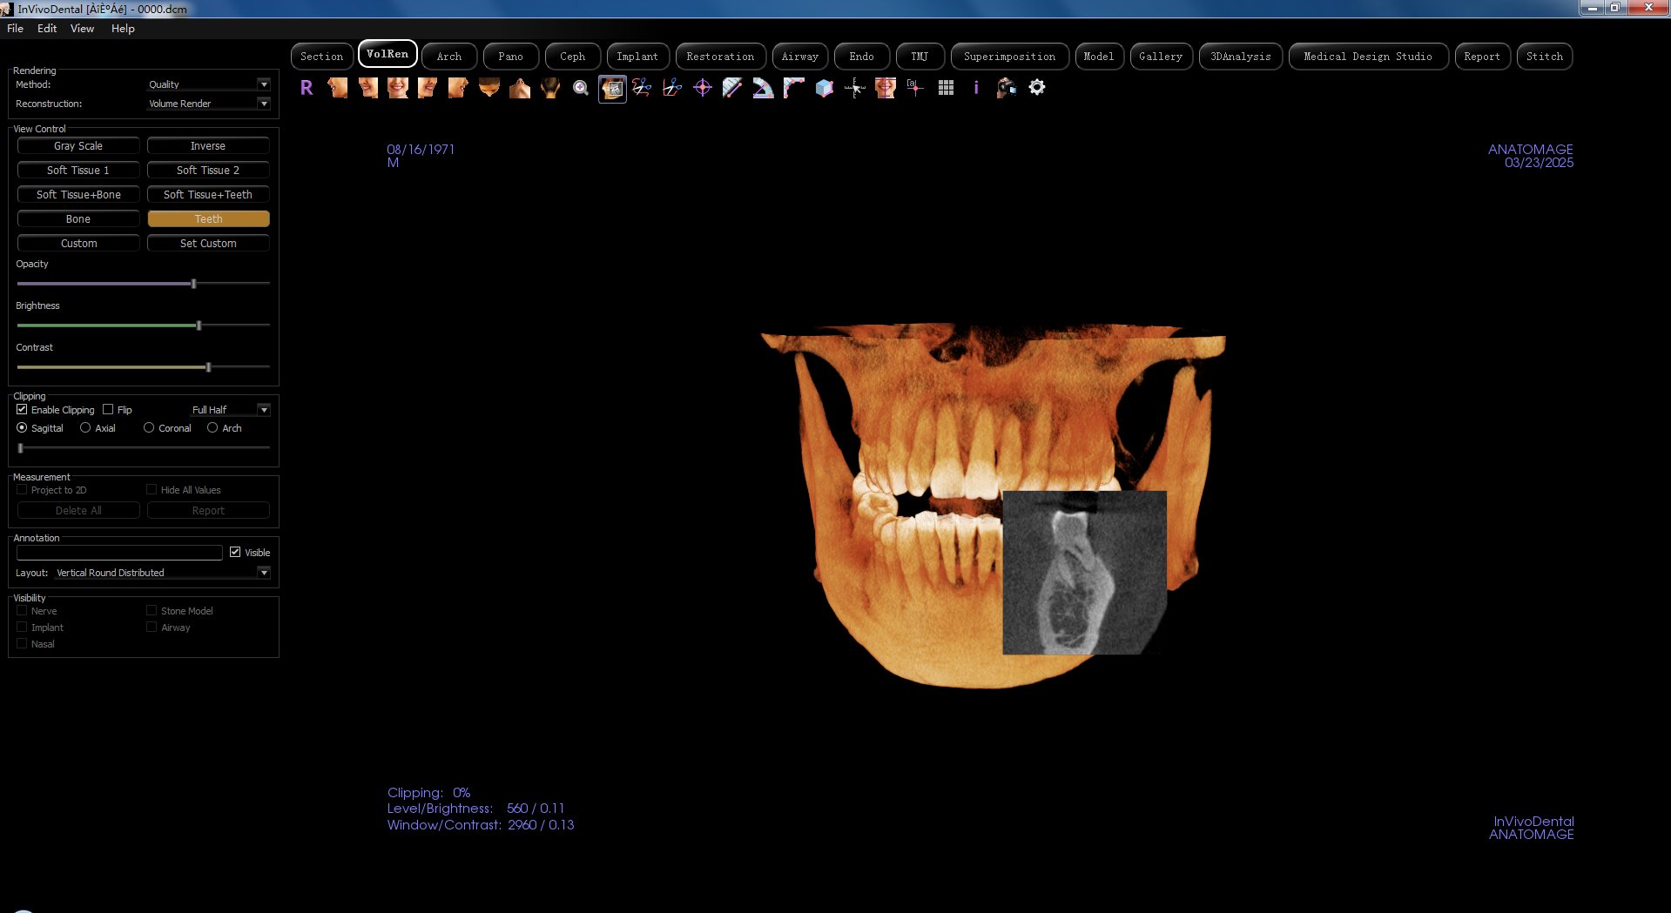Open the capture to Gallery camera icon
Screen dimensions: 1671x913
[1006, 88]
